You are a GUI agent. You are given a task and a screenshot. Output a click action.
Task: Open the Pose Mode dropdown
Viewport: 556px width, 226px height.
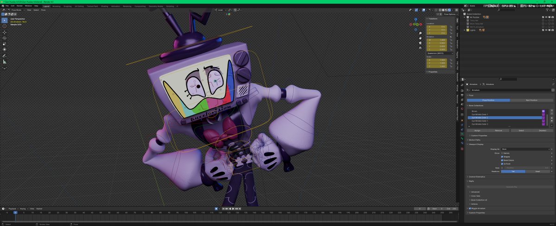(17, 10)
